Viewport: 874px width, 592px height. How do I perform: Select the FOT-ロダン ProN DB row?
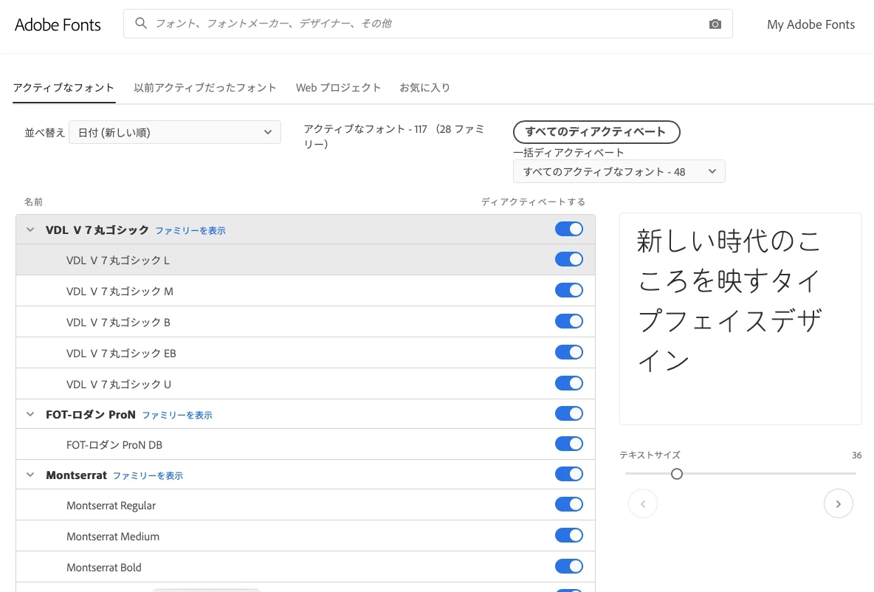[306, 445]
